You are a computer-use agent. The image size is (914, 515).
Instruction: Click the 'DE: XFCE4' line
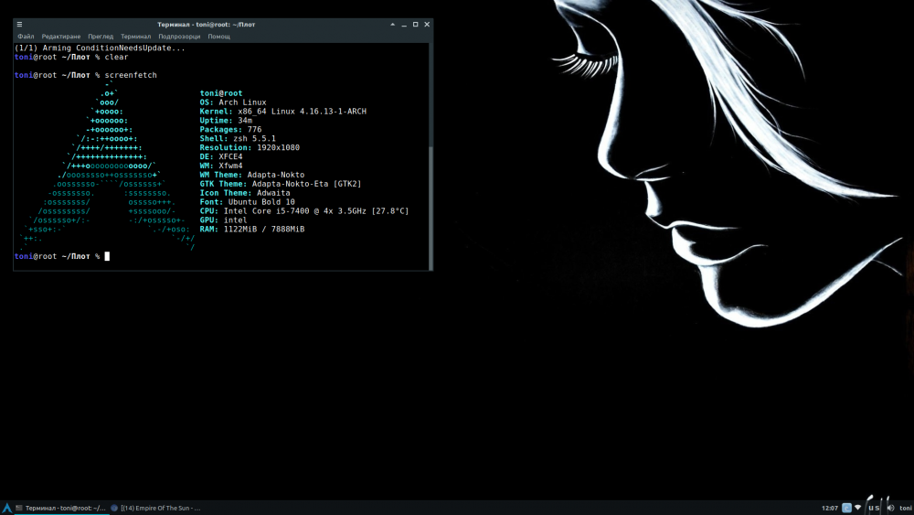(221, 156)
